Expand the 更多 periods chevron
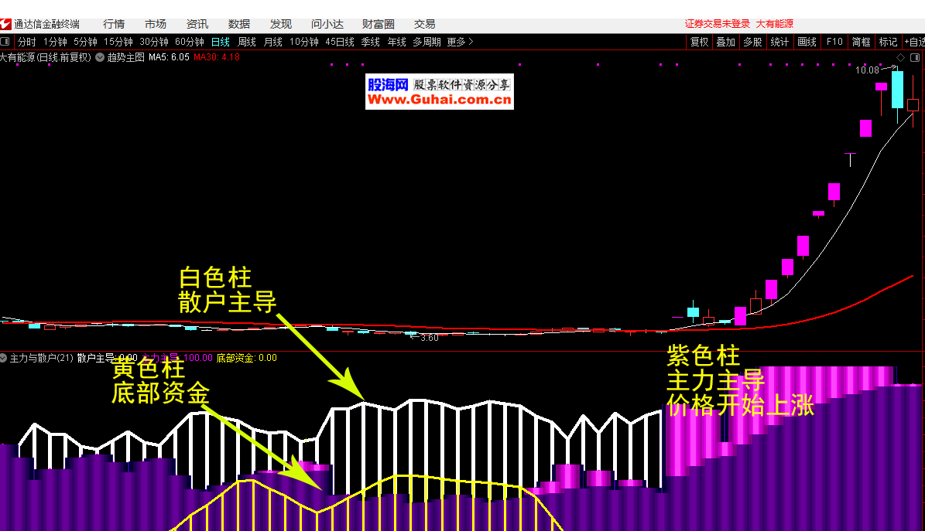925x531 pixels. tap(471, 42)
